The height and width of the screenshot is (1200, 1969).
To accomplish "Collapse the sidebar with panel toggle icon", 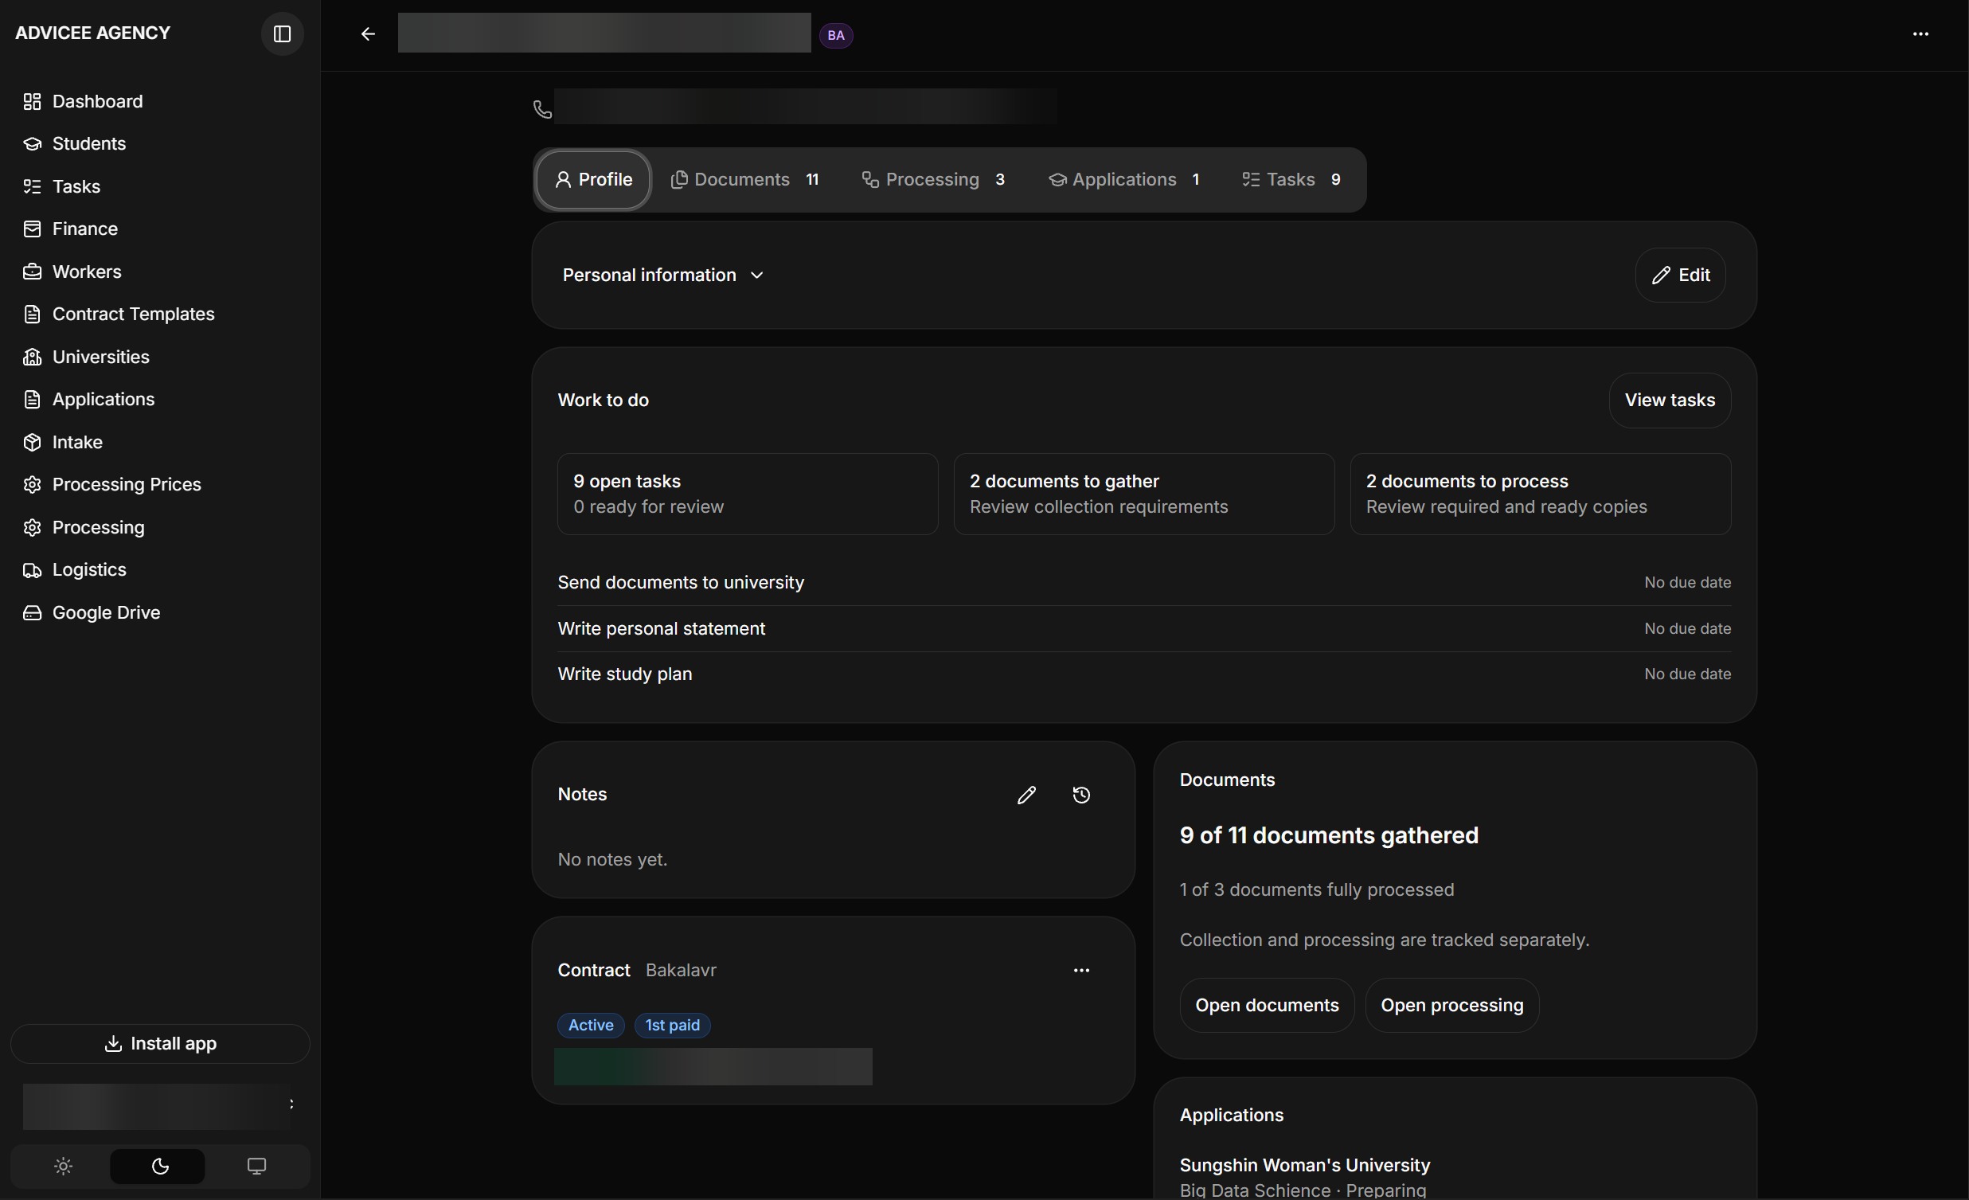I will pyautogui.click(x=282, y=33).
